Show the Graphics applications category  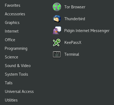(x=12, y=23)
